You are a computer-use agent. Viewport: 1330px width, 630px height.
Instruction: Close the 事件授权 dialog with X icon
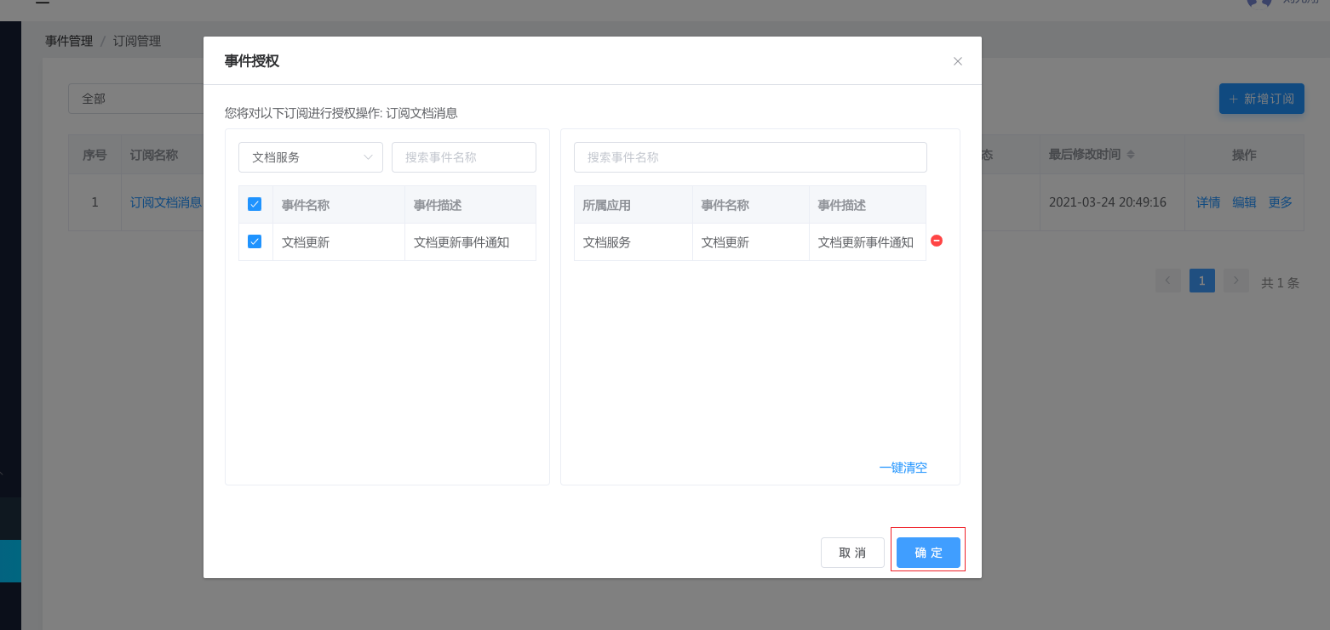[x=958, y=61]
